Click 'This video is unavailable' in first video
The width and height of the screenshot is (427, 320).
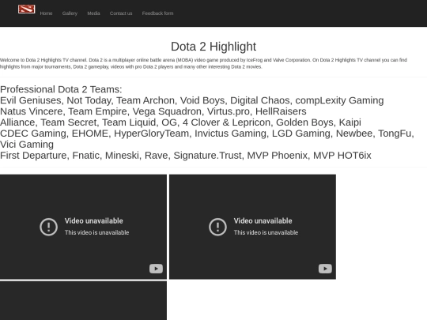point(96,232)
